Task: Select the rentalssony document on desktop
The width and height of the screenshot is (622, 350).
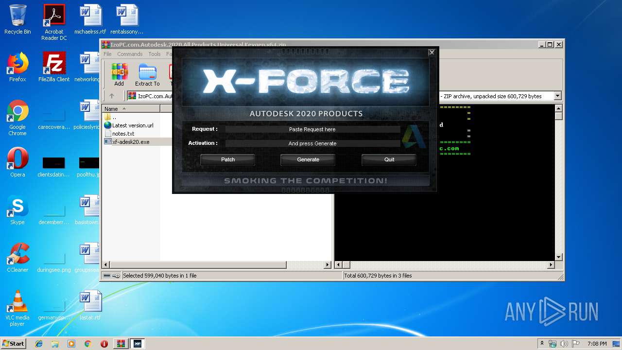Action: [127, 19]
